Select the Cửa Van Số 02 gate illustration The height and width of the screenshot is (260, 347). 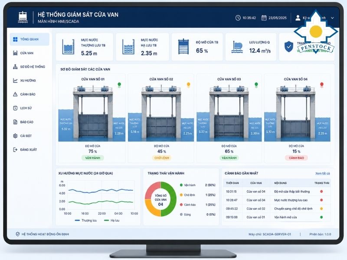pyautogui.click(x=161, y=113)
